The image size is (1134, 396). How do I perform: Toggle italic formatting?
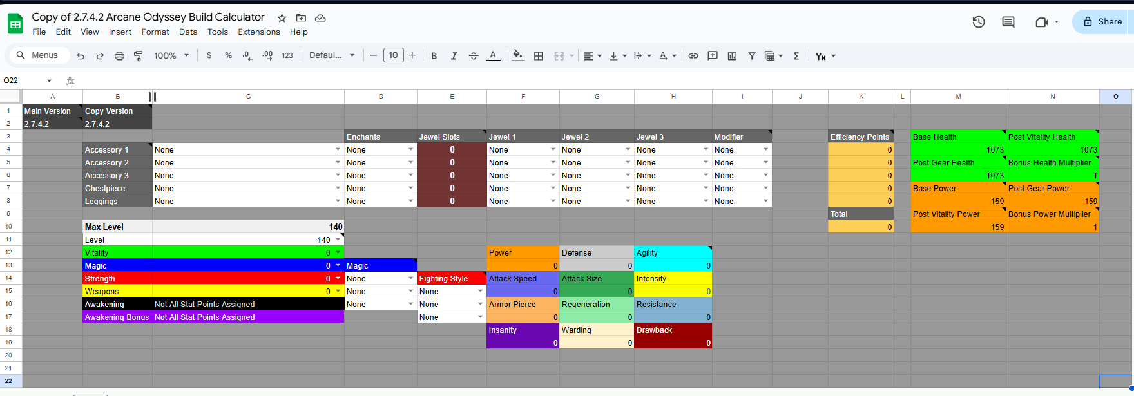454,56
